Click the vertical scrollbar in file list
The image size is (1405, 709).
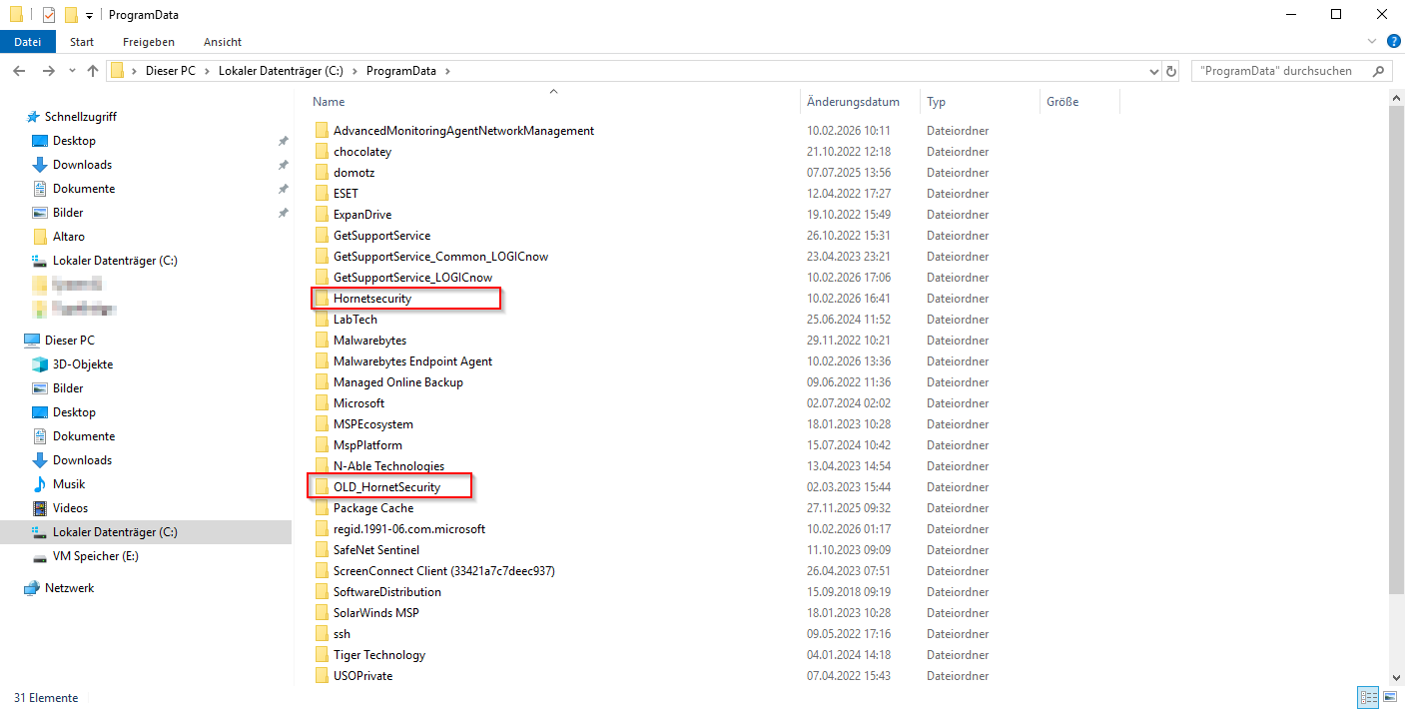coord(1396,350)
